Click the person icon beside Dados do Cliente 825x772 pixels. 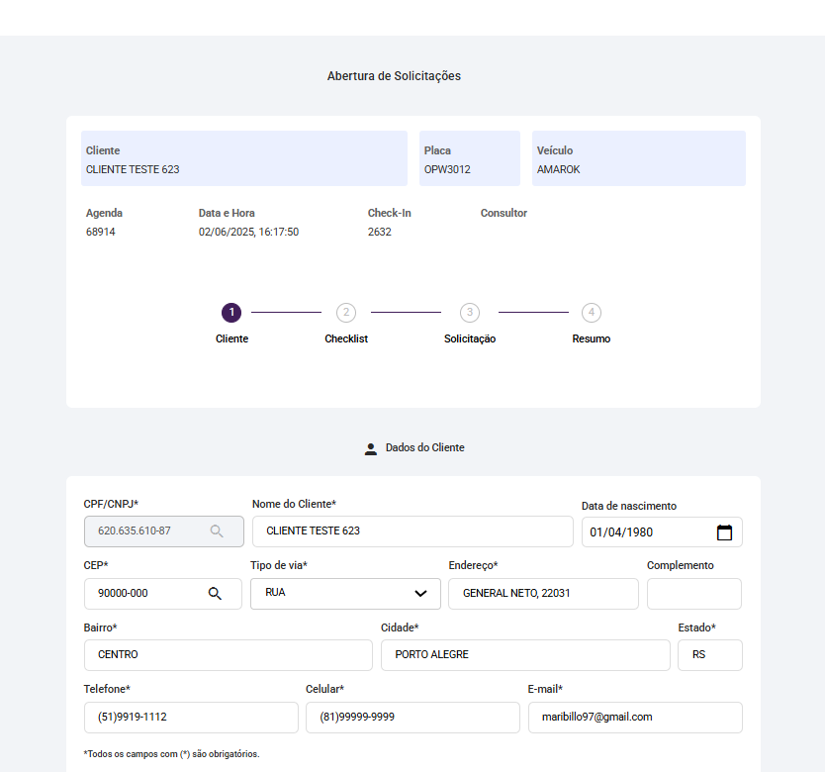(x=371, y=448)
